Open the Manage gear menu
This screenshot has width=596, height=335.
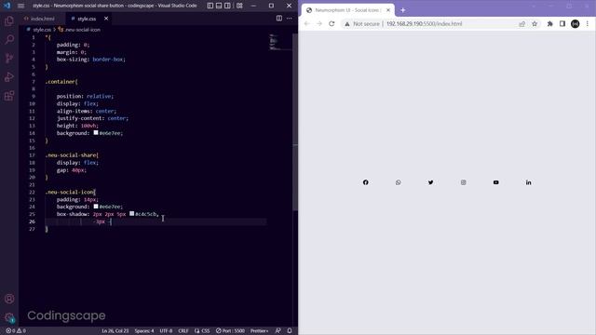[x=9, y=317]
